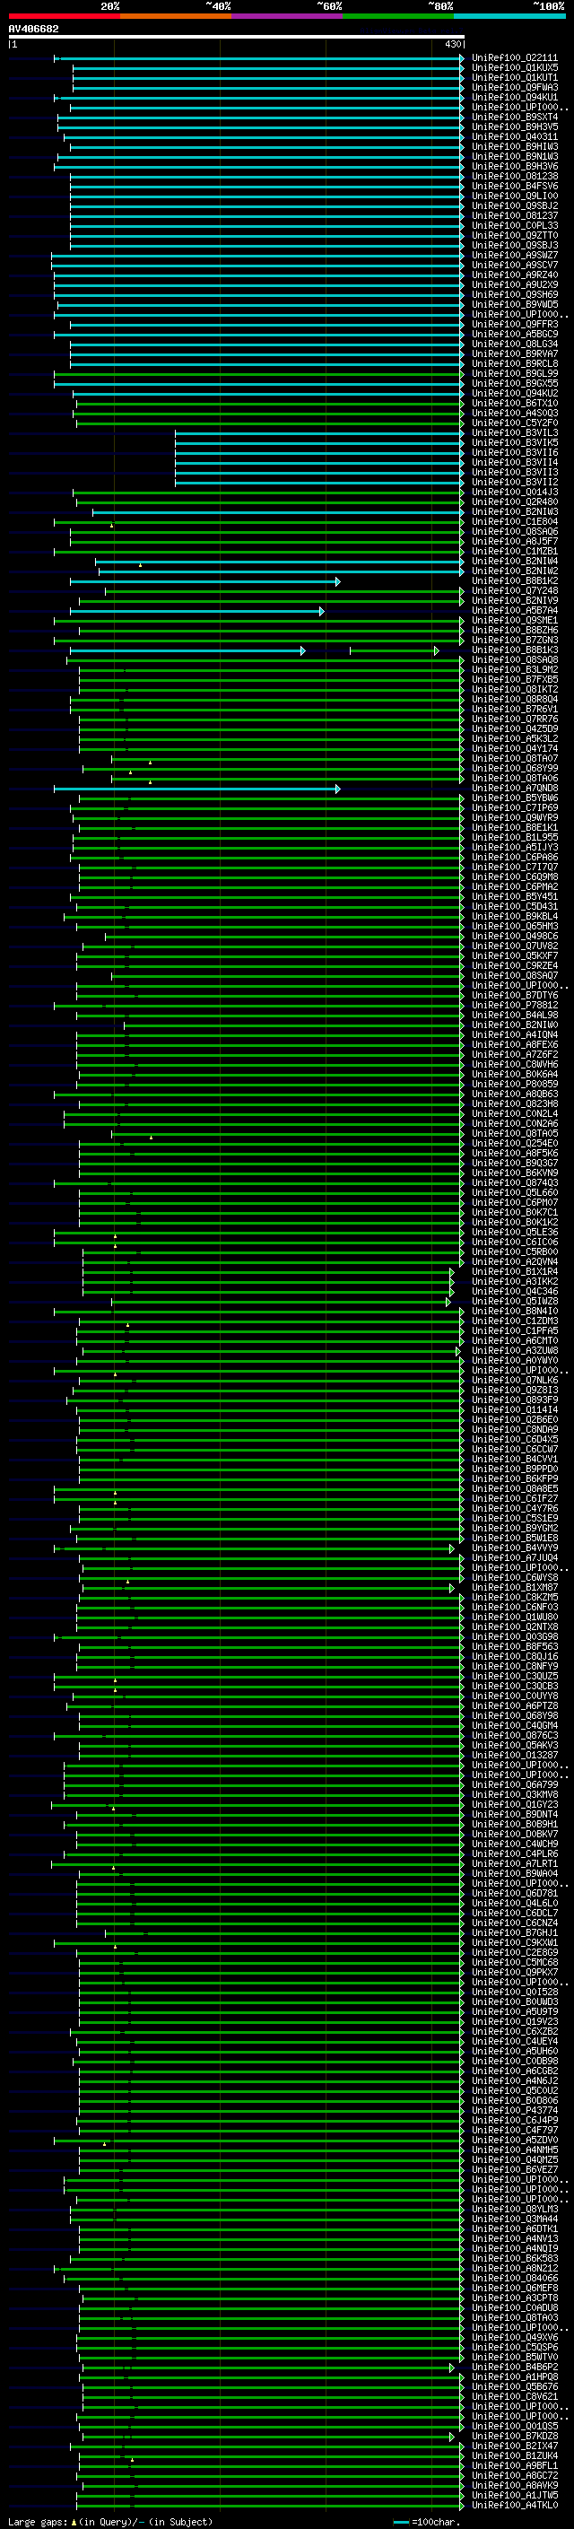Viewport: 574px width, 2529px height.
Task: Click hit UniRef100_A9SWZ7
Action: 515,256
